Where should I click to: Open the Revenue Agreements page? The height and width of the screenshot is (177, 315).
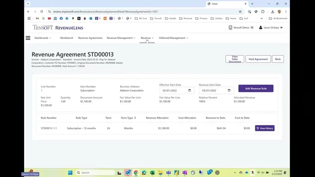[x=90, y=38]
